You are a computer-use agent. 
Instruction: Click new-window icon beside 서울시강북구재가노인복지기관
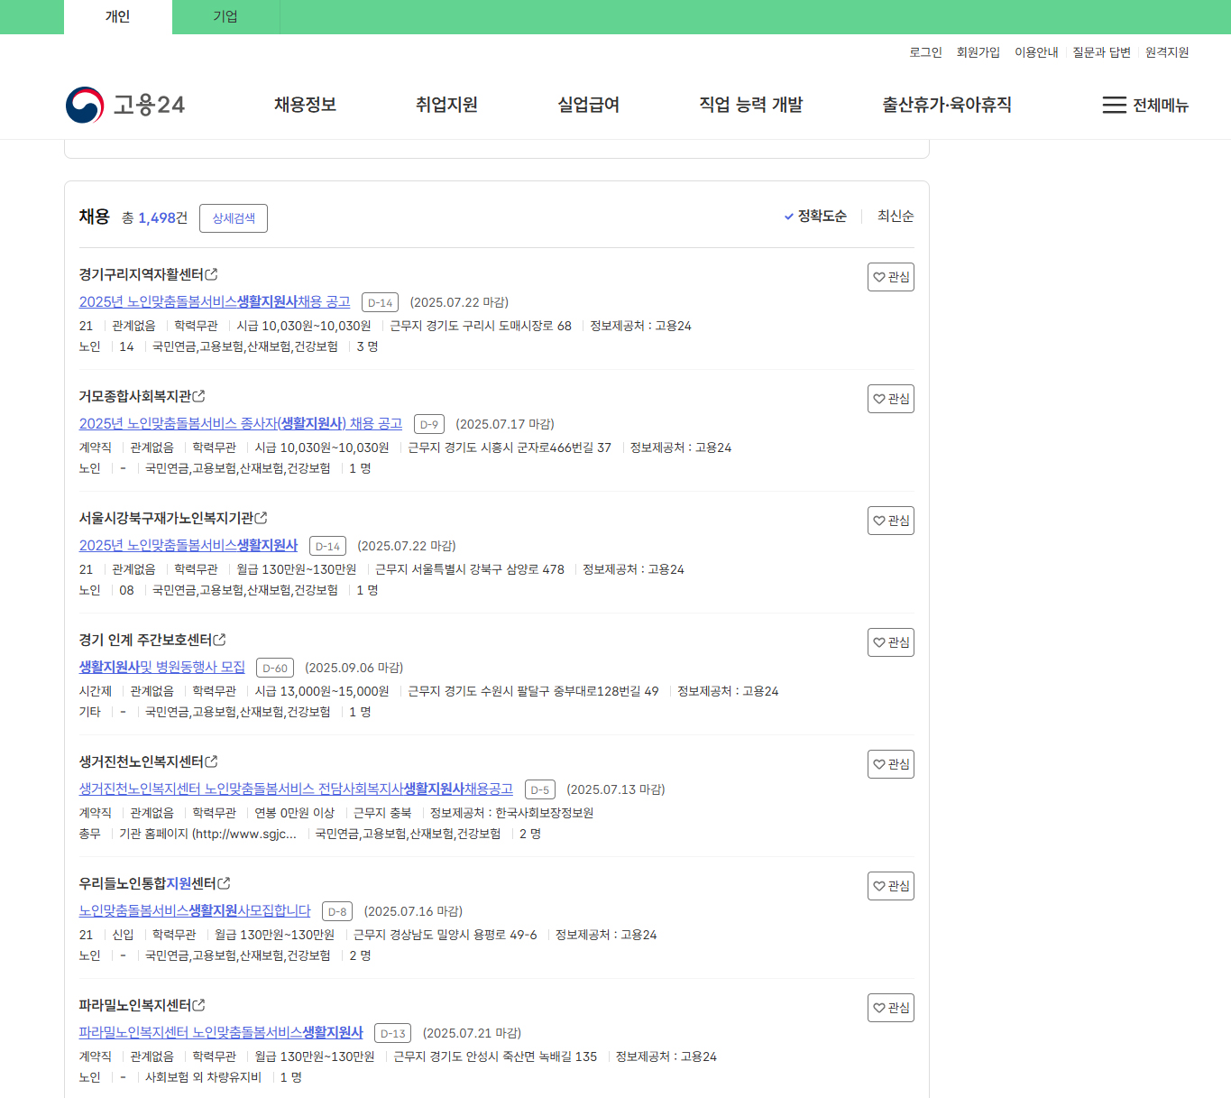pos(261,516)
